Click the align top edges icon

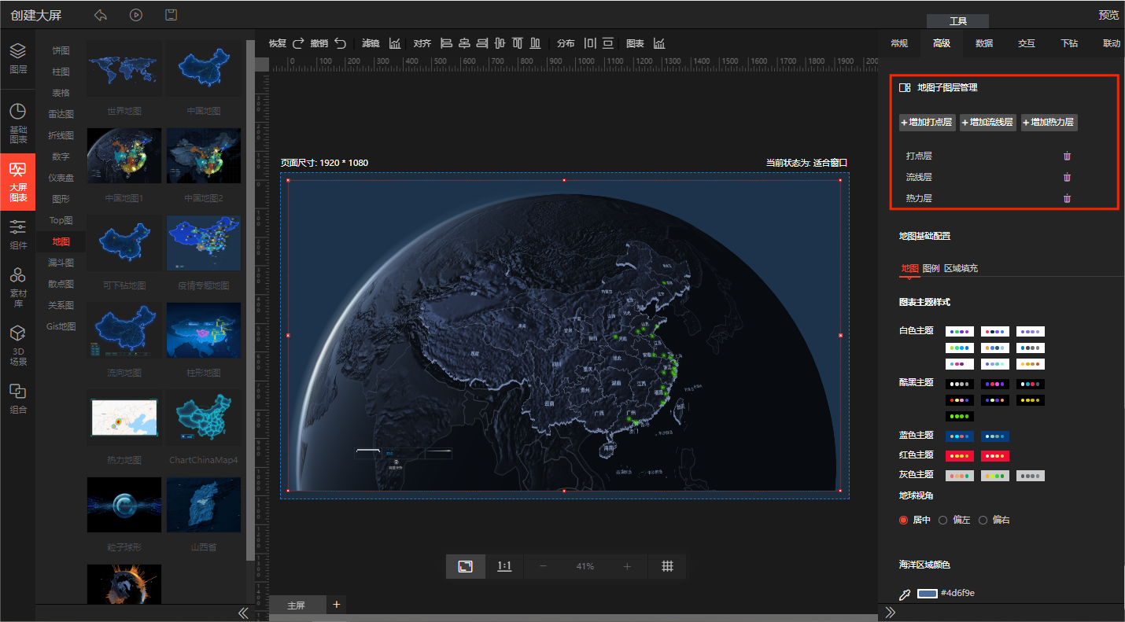point(518,43)
